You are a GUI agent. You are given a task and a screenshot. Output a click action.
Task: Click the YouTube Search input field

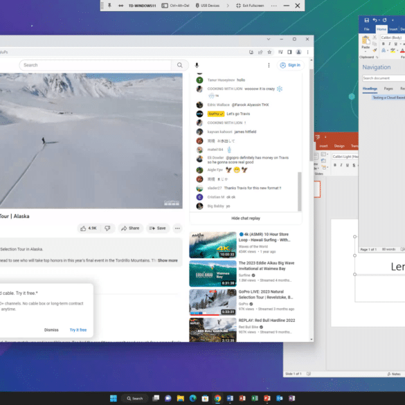coord(96,65)
